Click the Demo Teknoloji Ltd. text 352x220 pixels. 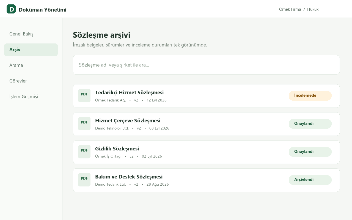click(x=112, y=128)
